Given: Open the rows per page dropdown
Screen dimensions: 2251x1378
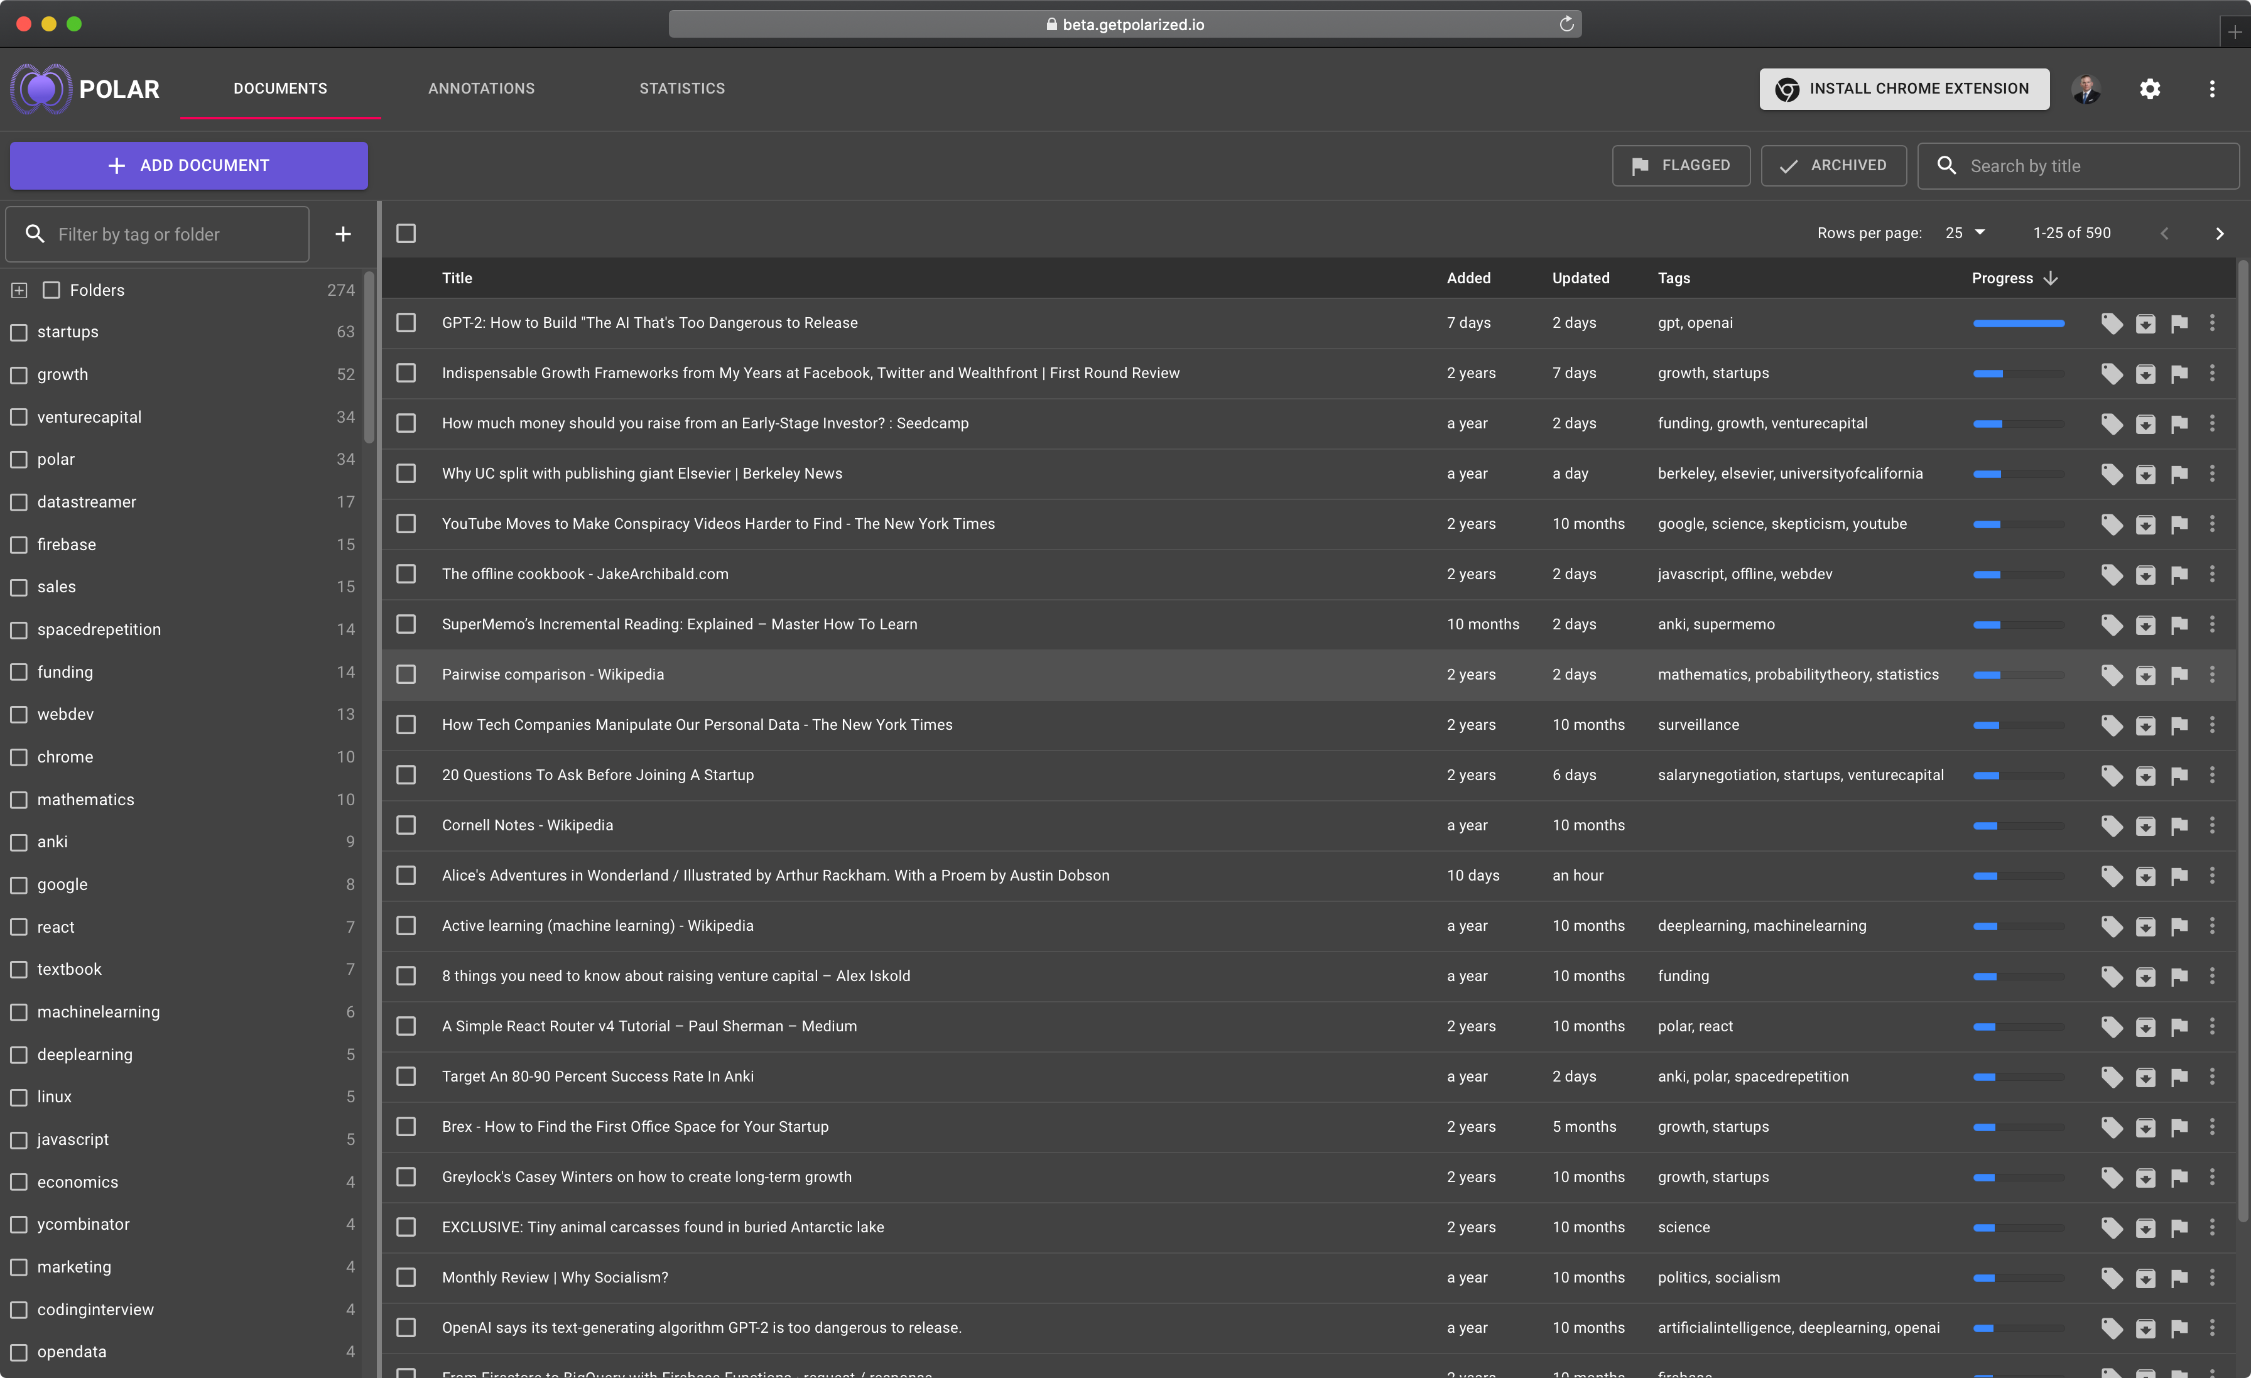Looking at the screenshot, I should point(1965,233).
